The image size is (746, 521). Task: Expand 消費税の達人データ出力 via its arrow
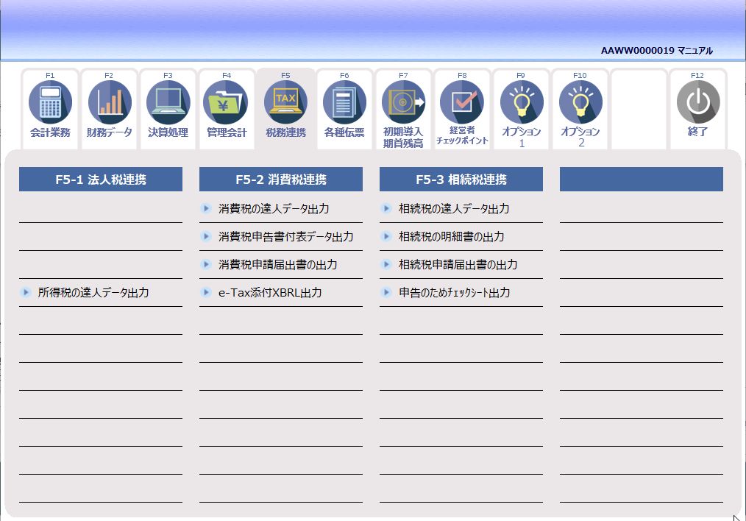(205, 208)
